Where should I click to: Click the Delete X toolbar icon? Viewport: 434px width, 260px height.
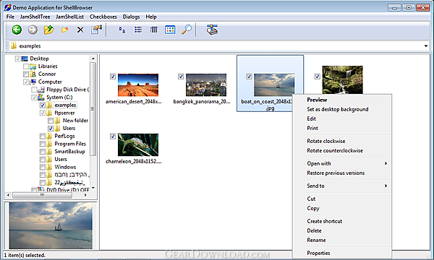pyautogui.click(x=80, y=30)
